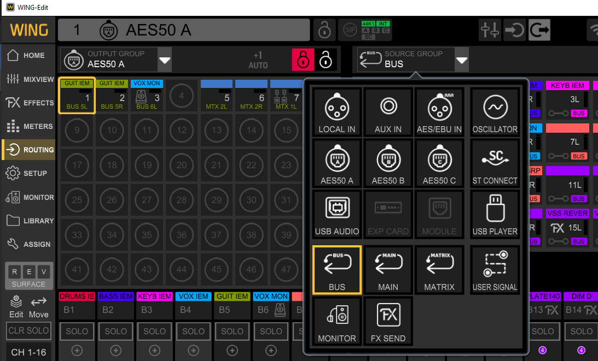
Task: Select ST CONNECT source group
Action: [x=495, y=163]
